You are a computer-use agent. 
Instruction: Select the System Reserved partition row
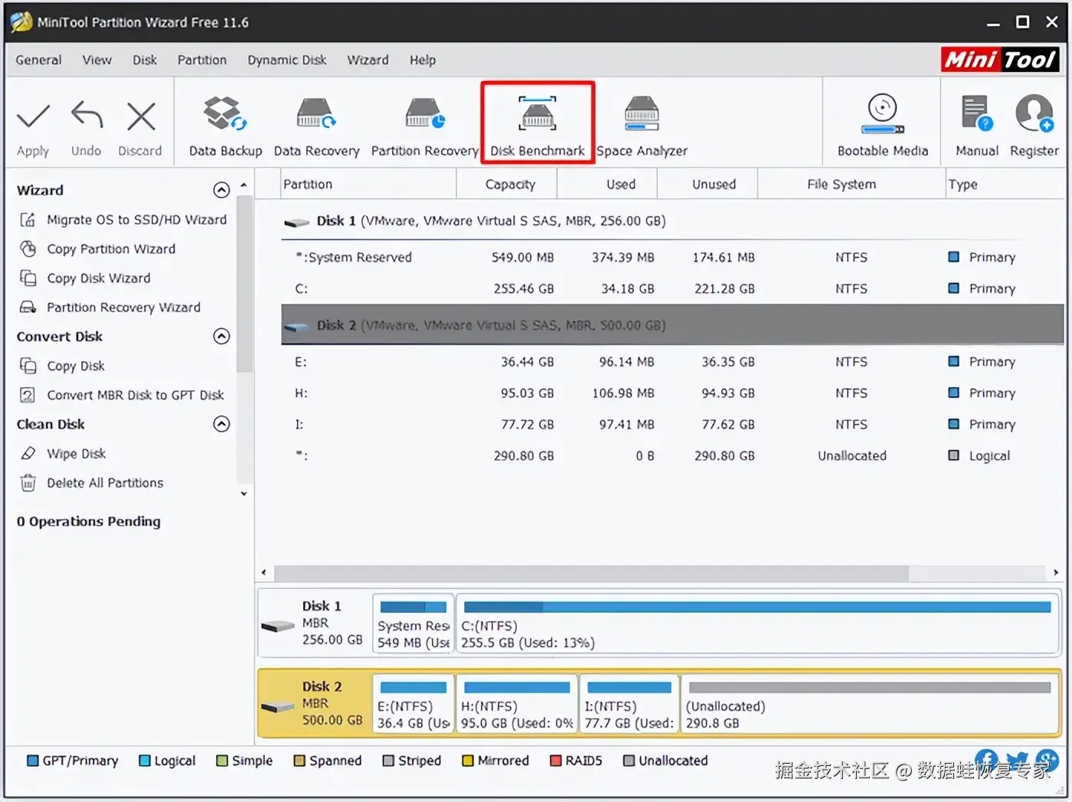[672, 257]
